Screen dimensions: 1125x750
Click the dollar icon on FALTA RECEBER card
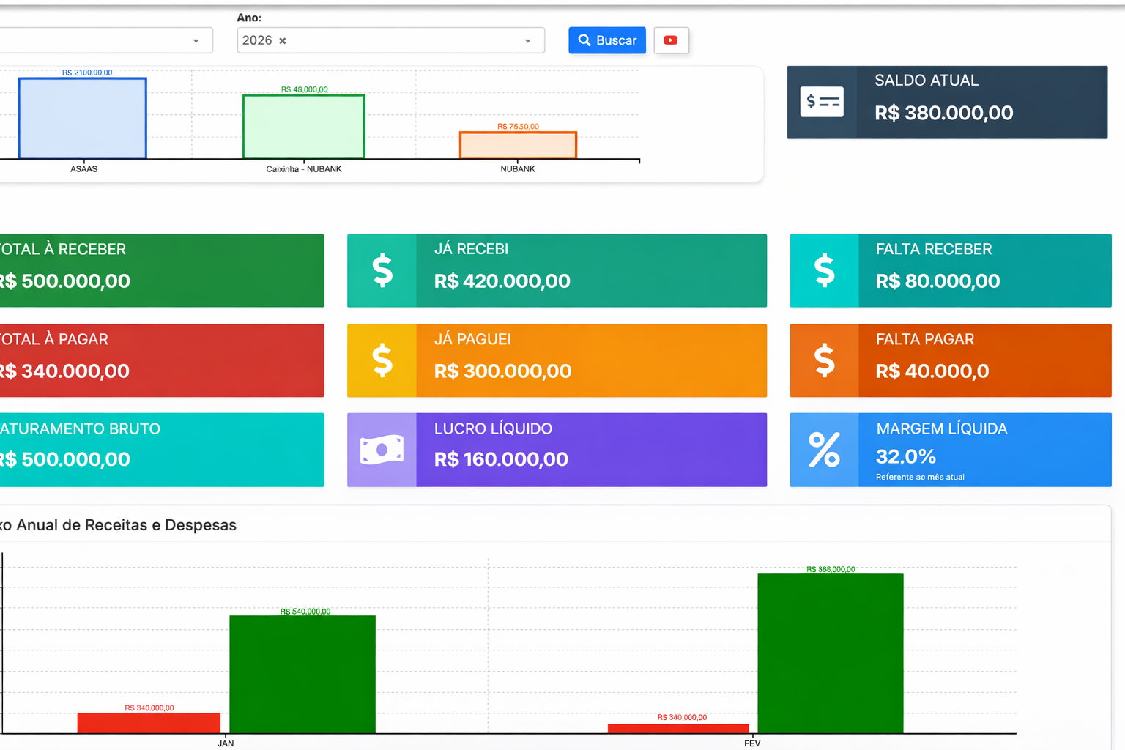tap(825, 270)
